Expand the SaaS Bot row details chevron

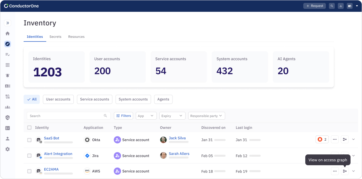click(353, 139)
